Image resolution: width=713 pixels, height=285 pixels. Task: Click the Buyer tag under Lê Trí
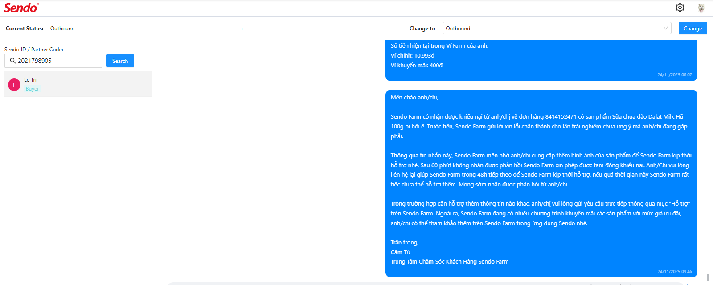[32, 89]
